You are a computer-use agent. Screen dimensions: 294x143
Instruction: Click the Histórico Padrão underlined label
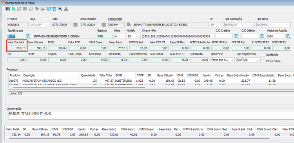pos(277,31)
